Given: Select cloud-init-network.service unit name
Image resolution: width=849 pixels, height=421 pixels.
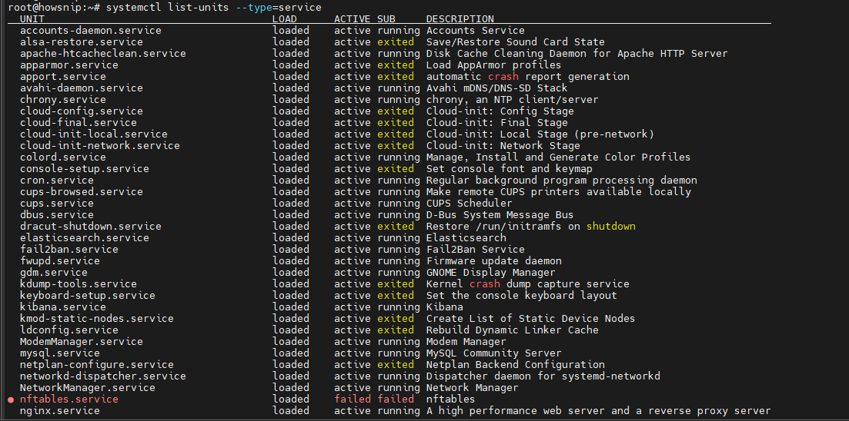Looking at the screenshot, I should (x=99, y=145).
